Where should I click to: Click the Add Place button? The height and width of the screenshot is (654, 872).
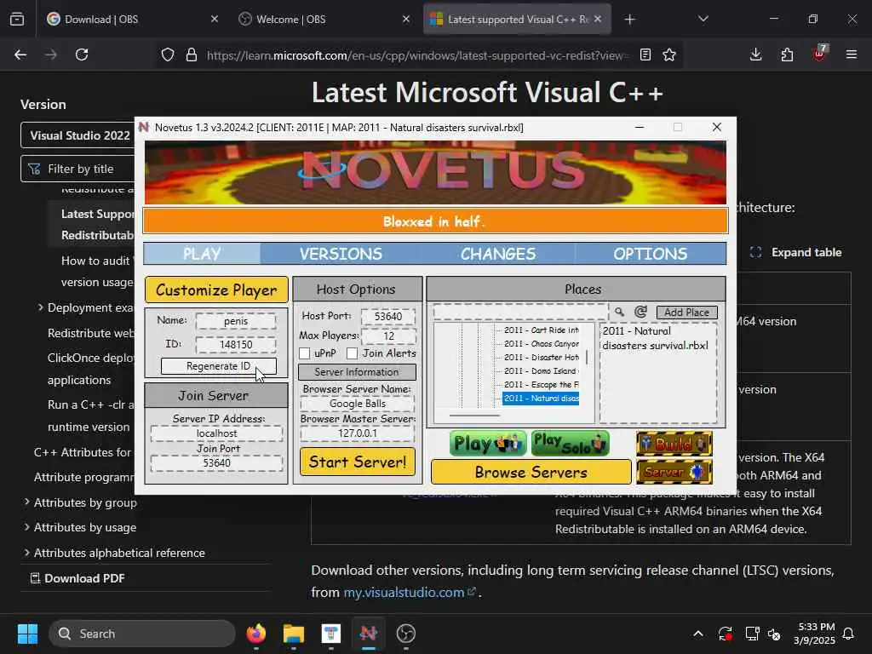pyautogui.click(x=687, y=312)
